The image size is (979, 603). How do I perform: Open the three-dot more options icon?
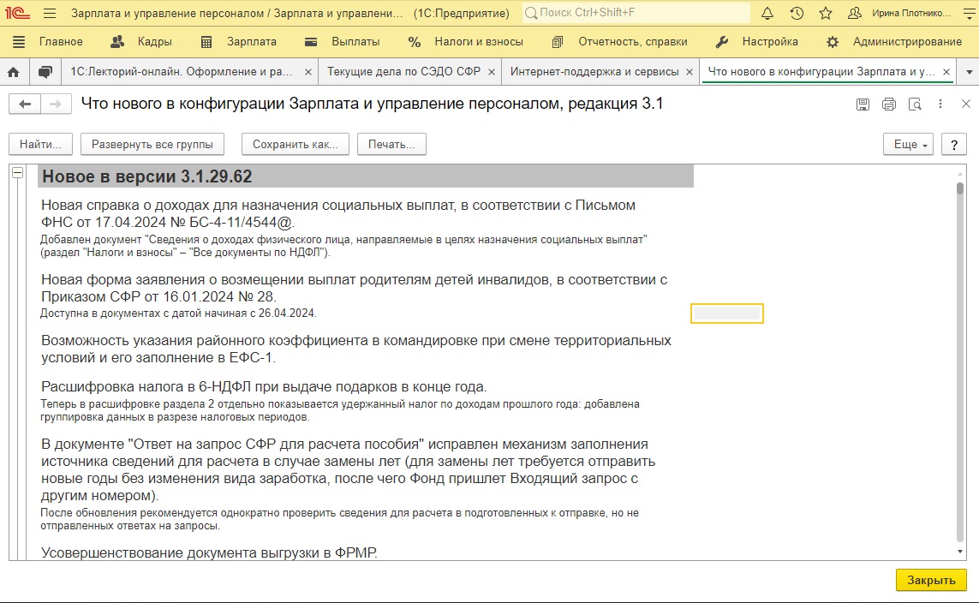click(x=940, y=104)
